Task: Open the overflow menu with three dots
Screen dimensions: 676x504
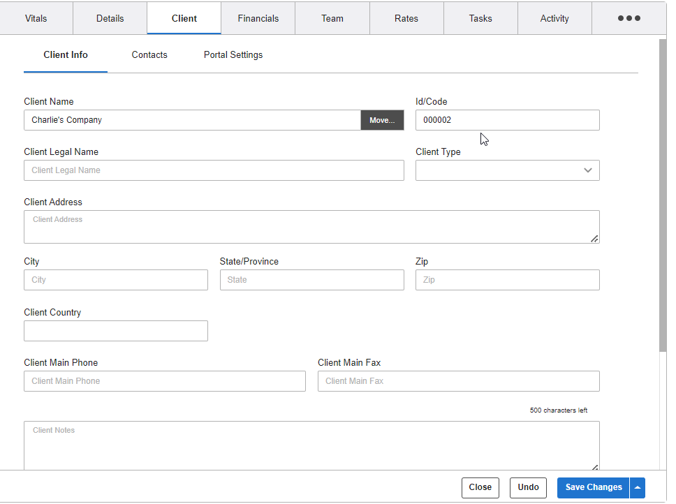Action: pos(628,18)
